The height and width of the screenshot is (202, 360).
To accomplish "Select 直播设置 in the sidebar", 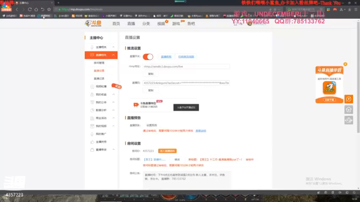I will 99,71.
